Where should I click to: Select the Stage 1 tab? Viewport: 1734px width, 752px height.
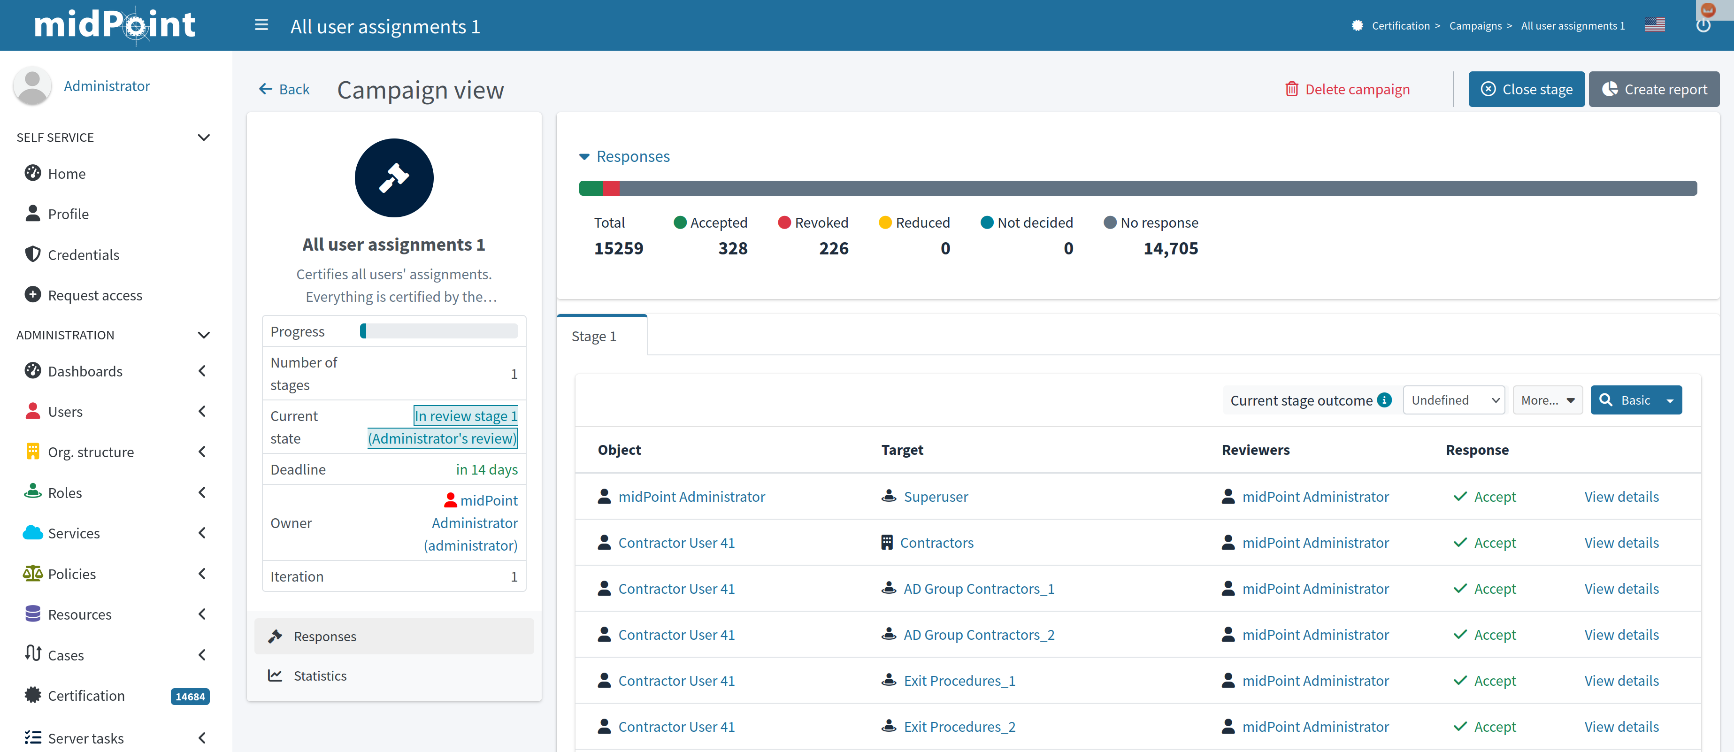(594, 336)
